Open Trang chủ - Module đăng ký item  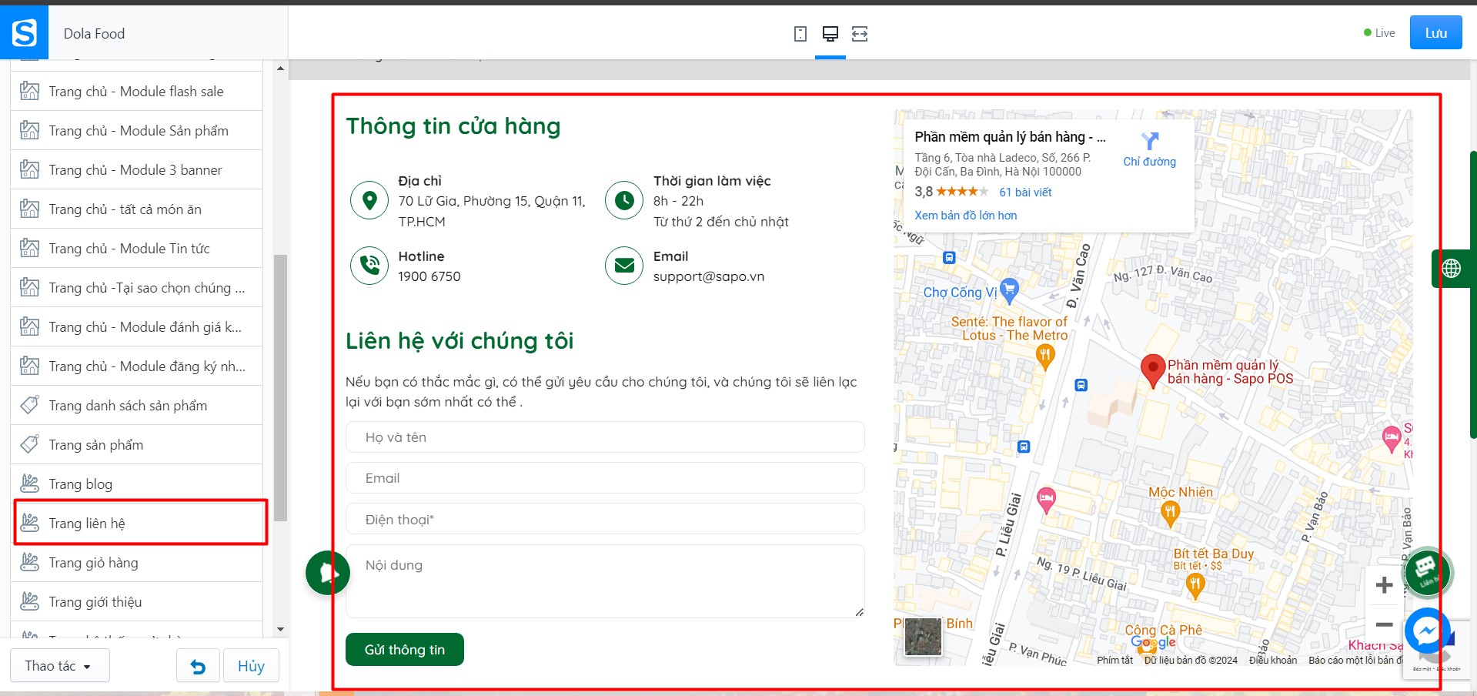coord(137,366)
